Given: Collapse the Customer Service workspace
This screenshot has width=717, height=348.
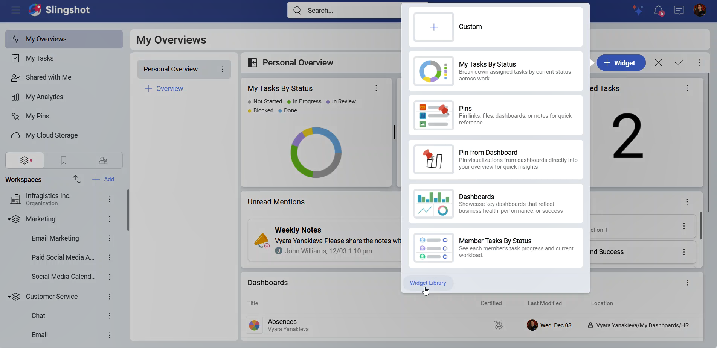Looking at the screenshot, I should [9, 297].
